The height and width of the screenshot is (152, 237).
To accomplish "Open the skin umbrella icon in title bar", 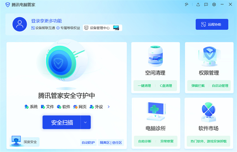I will [x=186, y=5].
